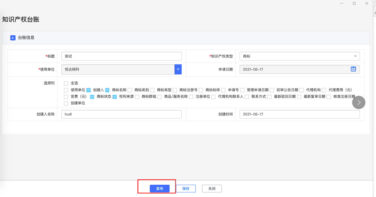Click the 创建时间 field
Image resolution: width=376 pixels, height=197 pixels.
(299, 114)
